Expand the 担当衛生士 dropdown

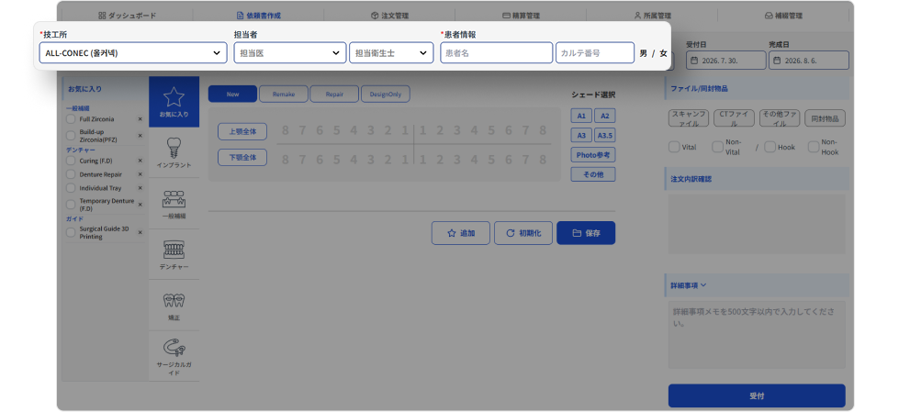(391, 53)
